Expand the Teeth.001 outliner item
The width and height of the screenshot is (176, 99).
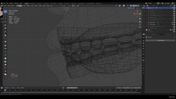click(147, 23)
